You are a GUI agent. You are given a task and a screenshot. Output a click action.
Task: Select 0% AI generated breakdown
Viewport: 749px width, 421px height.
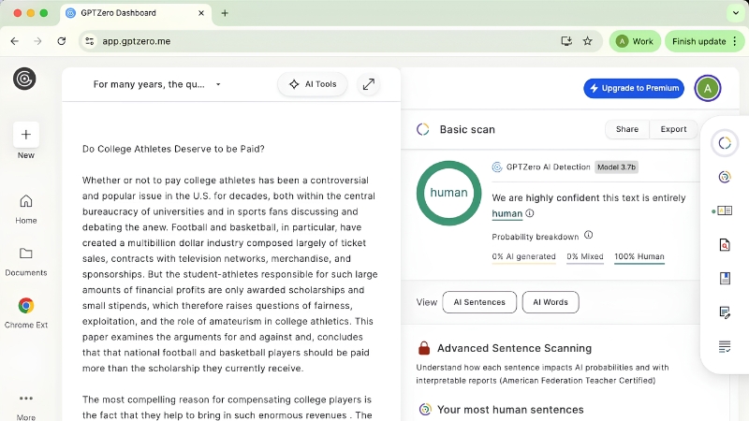pyautogui.click(x=523, y=256)
